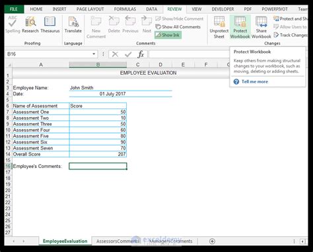Add a New Comment

pos(96,27)
